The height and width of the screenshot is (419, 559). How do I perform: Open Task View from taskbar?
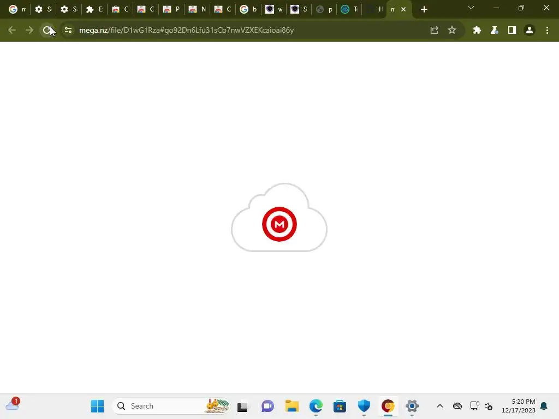242,406
